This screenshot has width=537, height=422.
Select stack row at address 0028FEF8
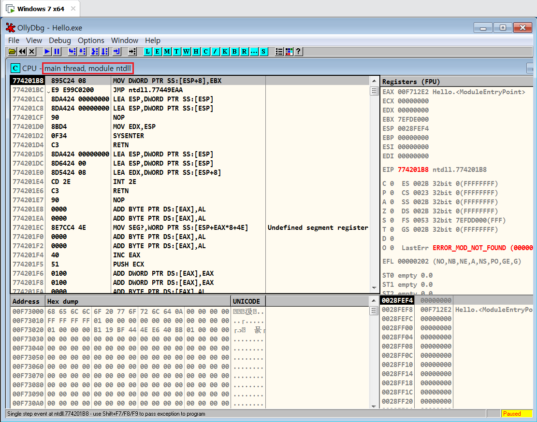pyautogui.click(x=456, y=309)
